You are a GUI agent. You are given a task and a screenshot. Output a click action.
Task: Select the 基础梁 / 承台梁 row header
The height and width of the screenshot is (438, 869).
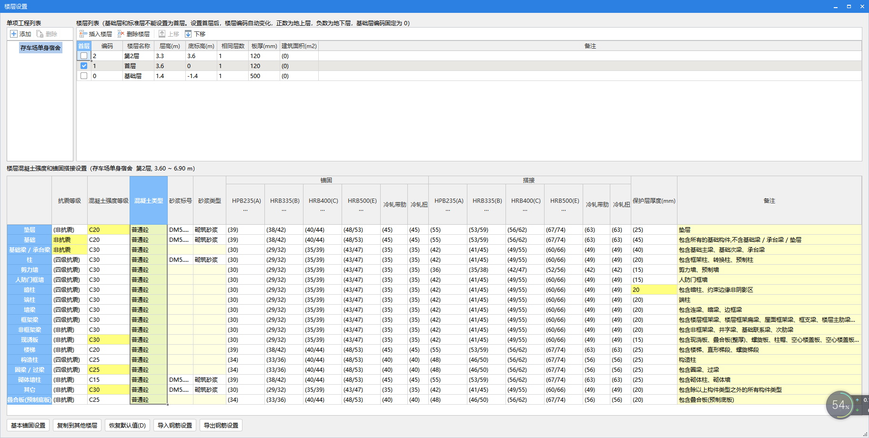30,249
